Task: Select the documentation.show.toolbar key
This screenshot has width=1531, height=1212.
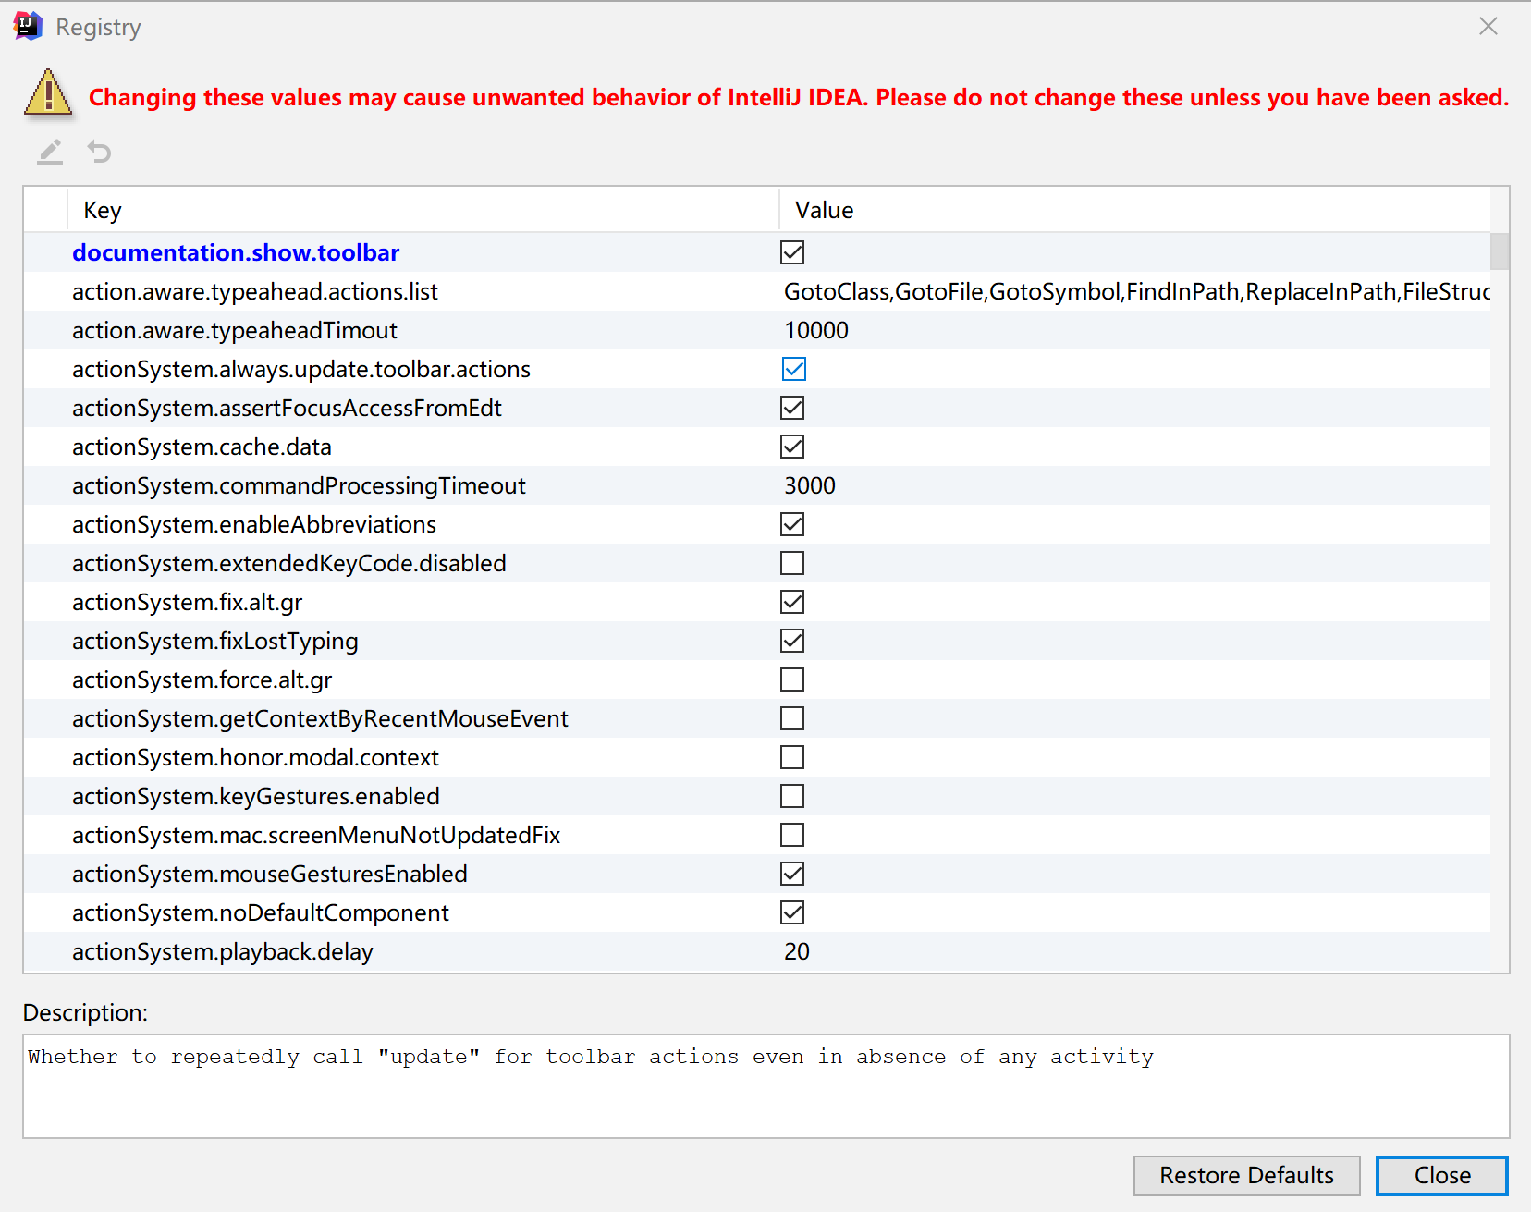Action: click(236, 252)
